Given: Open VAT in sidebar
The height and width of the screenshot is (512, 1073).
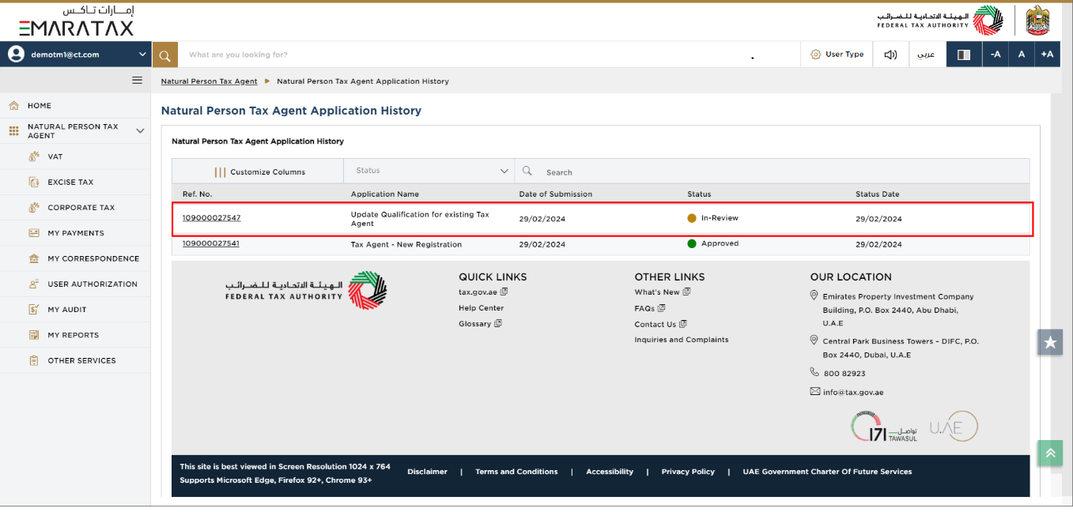Looking at the screenshot, I should (55, 156).
